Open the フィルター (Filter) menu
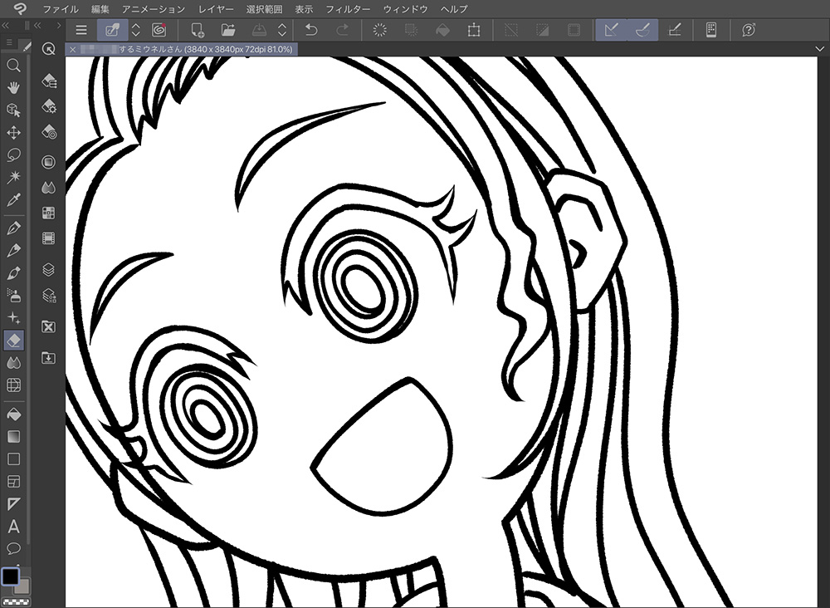This screenshot has height=608, width=830. point(348,9)
